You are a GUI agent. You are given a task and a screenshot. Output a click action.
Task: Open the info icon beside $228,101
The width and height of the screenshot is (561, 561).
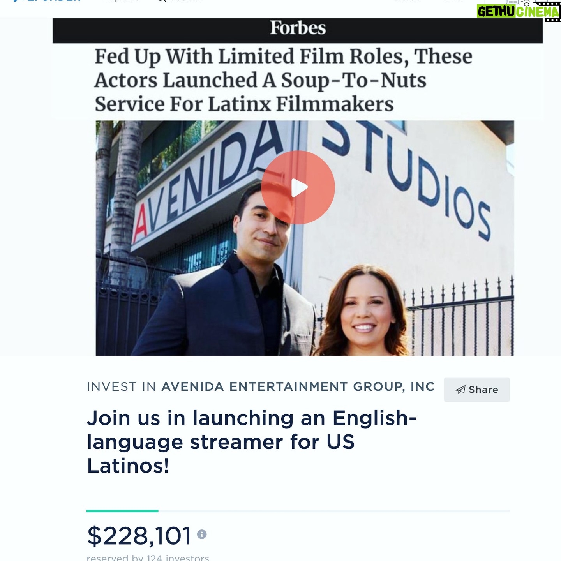201,534
